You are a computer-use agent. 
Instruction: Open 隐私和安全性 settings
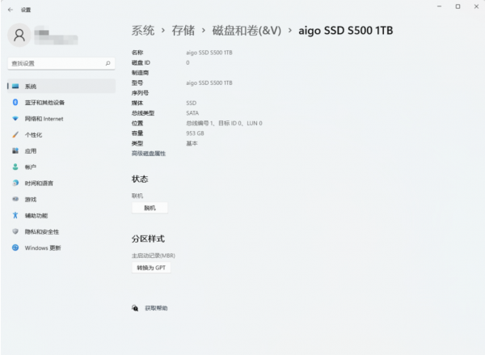[61, 231]
